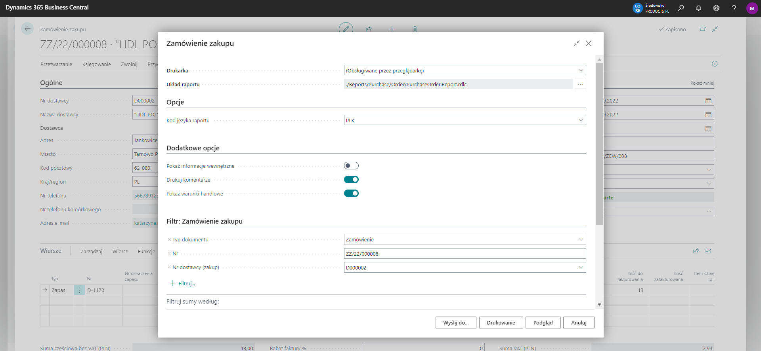This screenshot has height=351, width=761.
Task: Click the Układ raportu path field
Action: point(458,84)
